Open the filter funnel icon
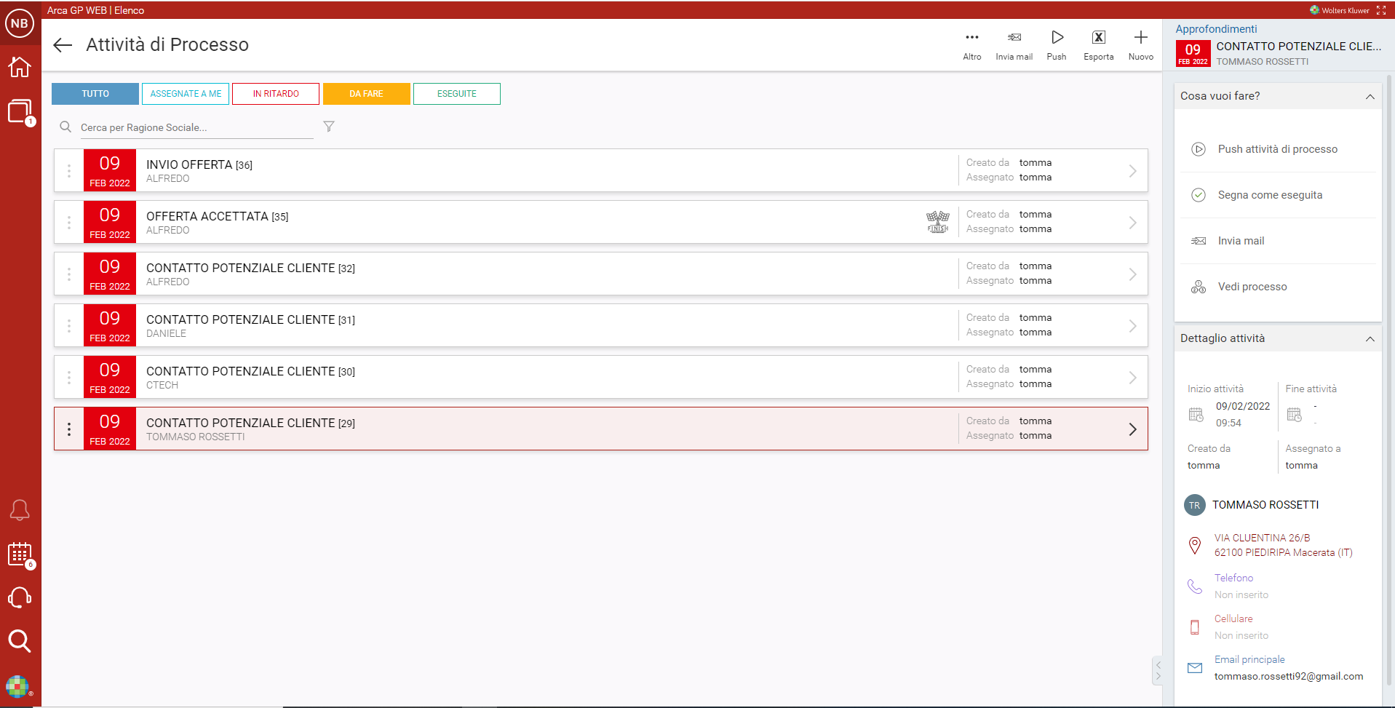This screenshot has height=708, width=1395. (329, 127)
